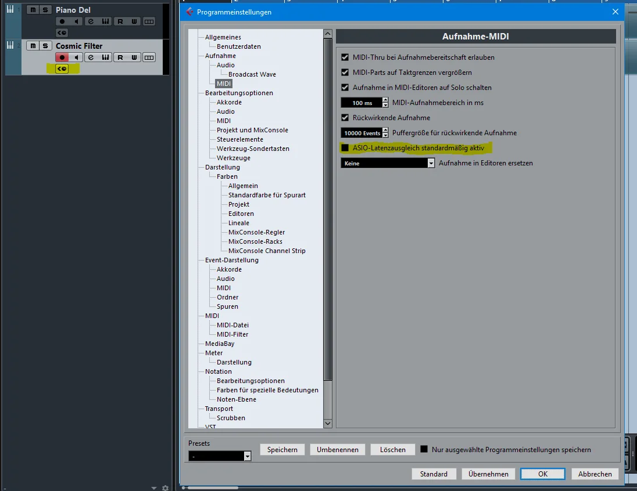Increase MIDI-Aufnahmebereich value with up arrow
The image size is (637, 491).
pos(385,100)
